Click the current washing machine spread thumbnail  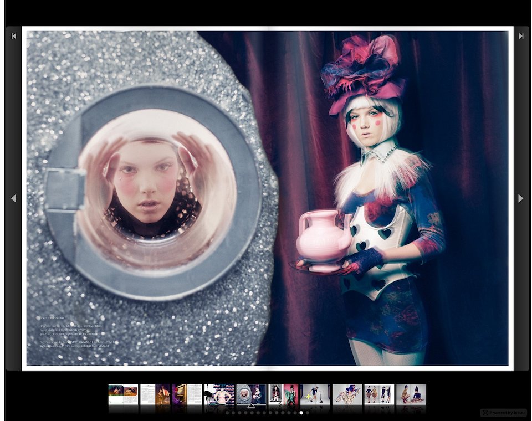coord(252,394)
